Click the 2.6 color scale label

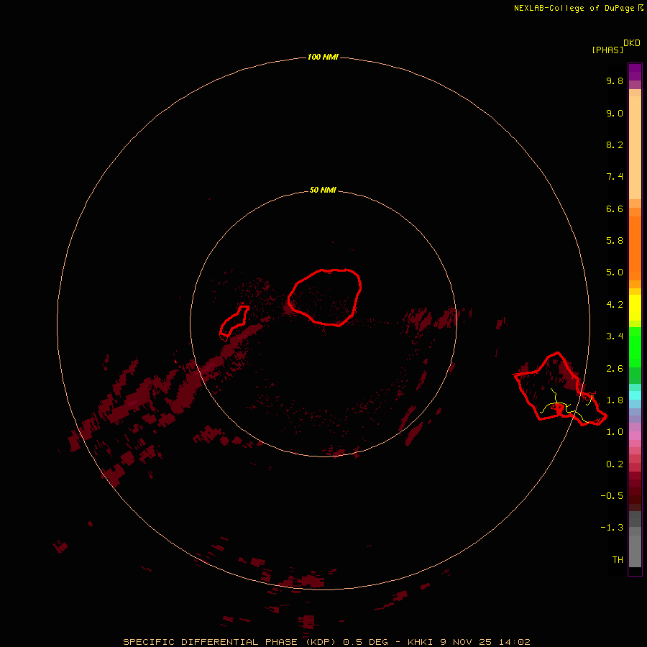point(615,369)
